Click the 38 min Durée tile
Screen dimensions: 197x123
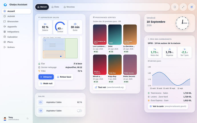coord(75,27)
